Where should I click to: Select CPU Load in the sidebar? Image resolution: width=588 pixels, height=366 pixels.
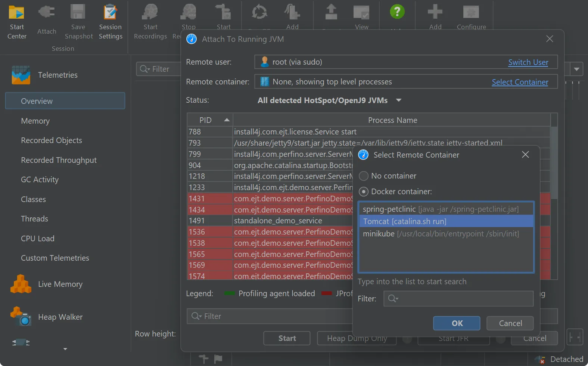[x=37, y=238]
